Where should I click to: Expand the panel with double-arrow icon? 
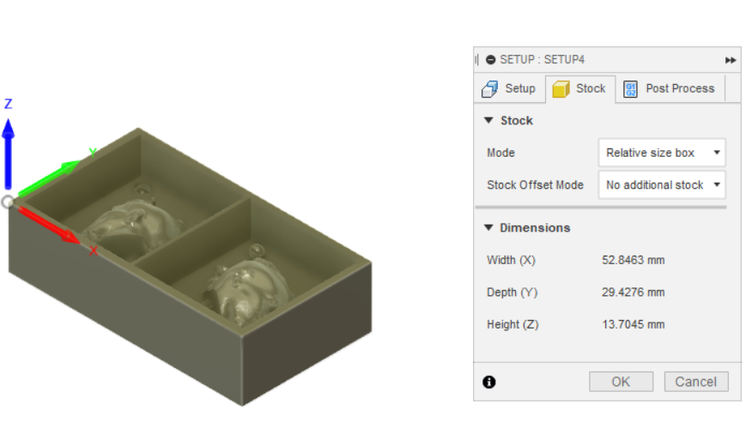click(731, 60)
